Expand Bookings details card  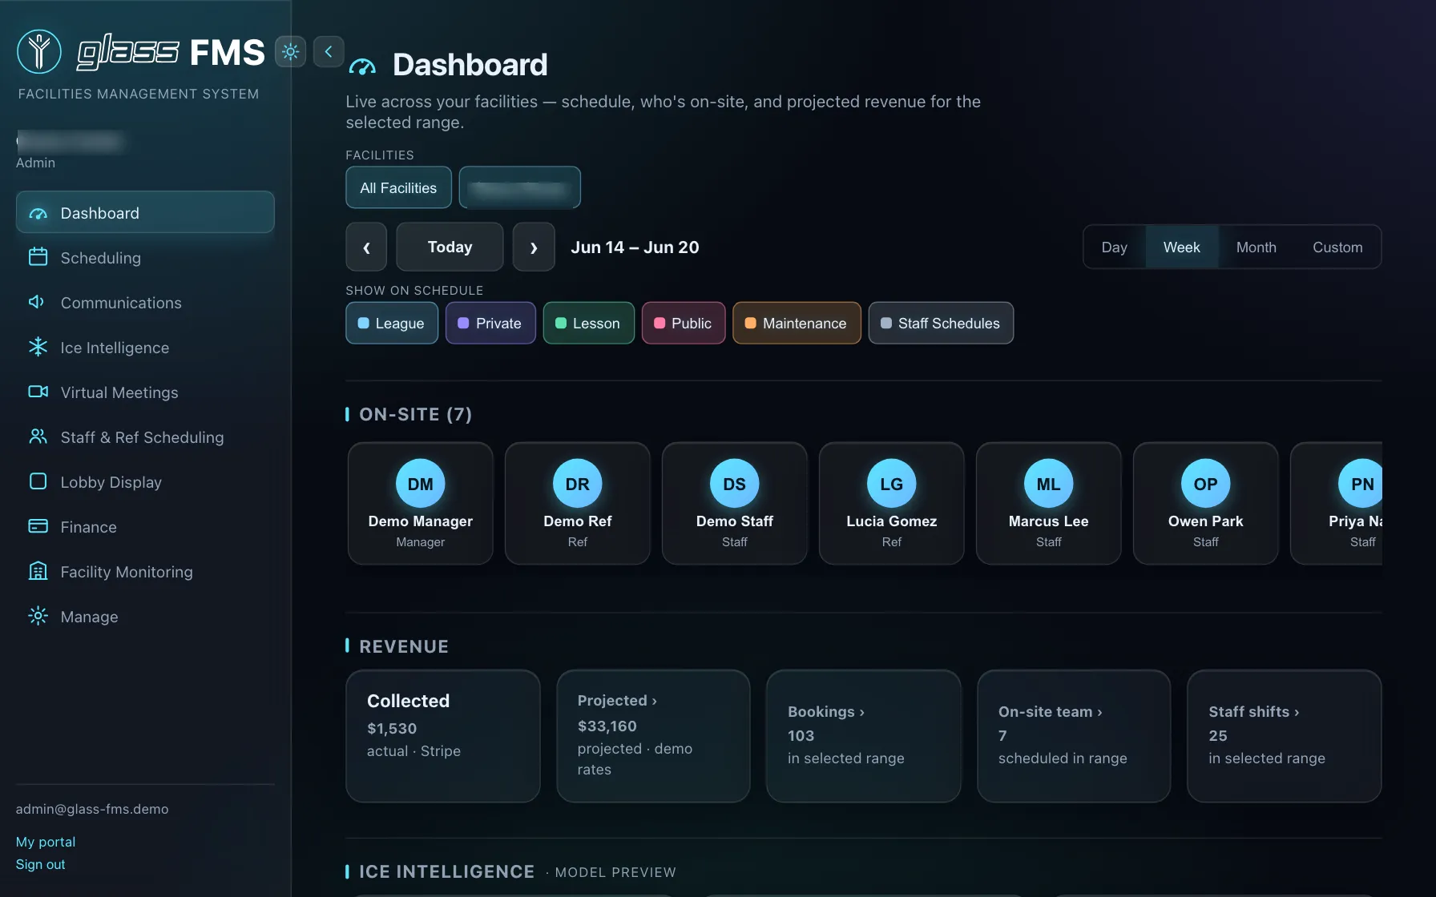(864, 735)
